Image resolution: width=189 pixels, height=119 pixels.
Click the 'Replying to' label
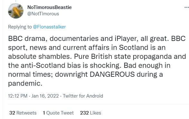(x=20, y=27)
